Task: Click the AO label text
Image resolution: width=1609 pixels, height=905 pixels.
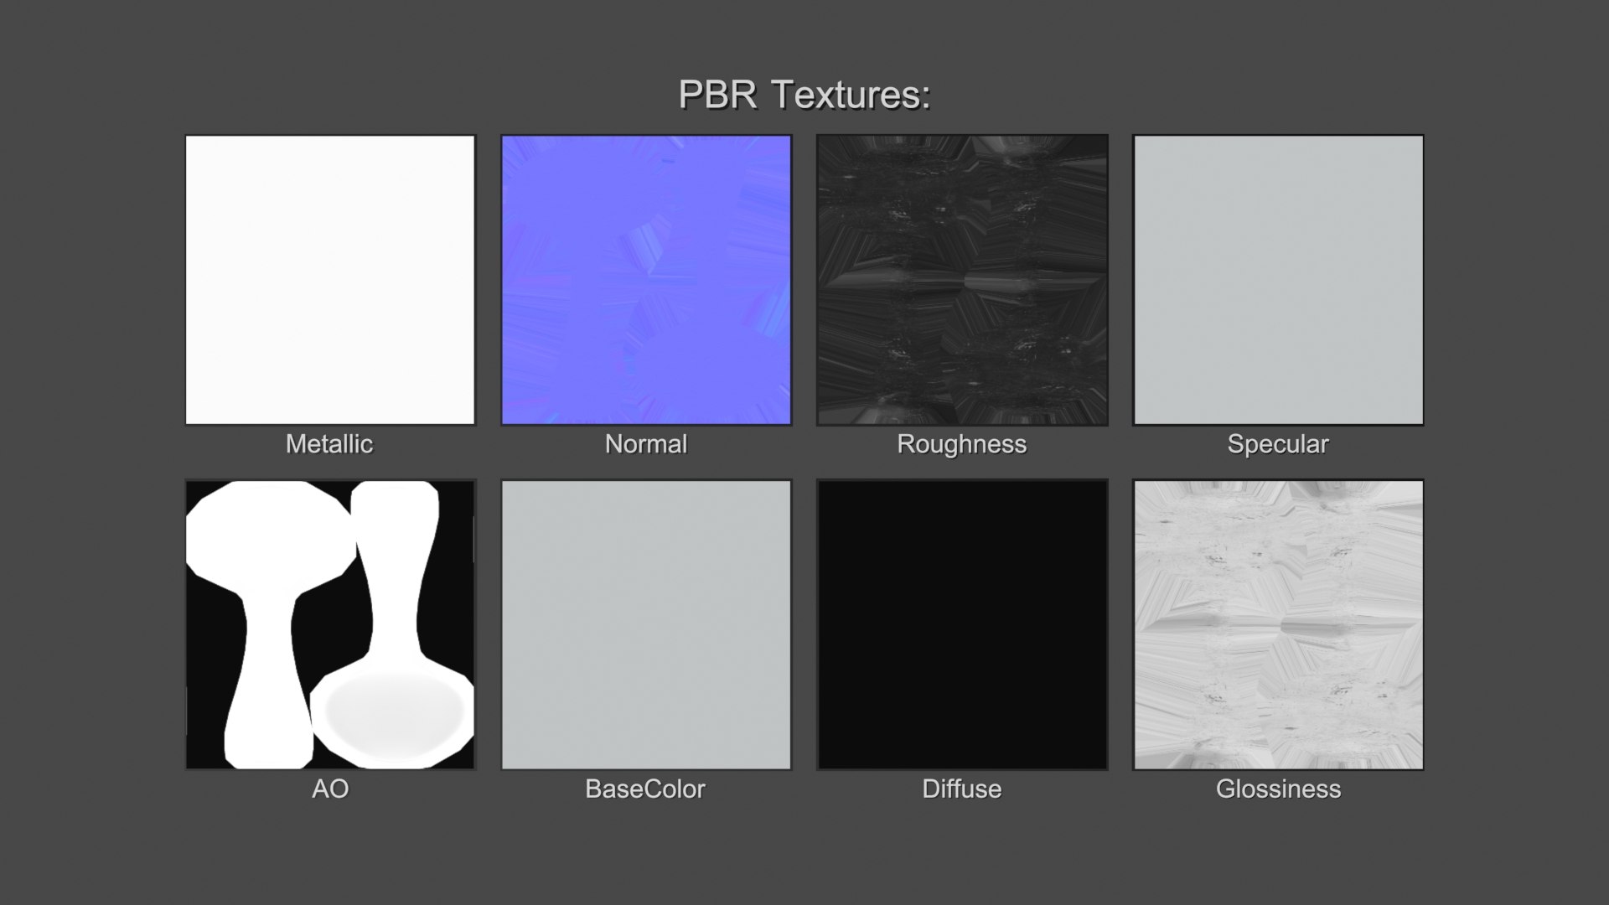Action: (330, 789)
